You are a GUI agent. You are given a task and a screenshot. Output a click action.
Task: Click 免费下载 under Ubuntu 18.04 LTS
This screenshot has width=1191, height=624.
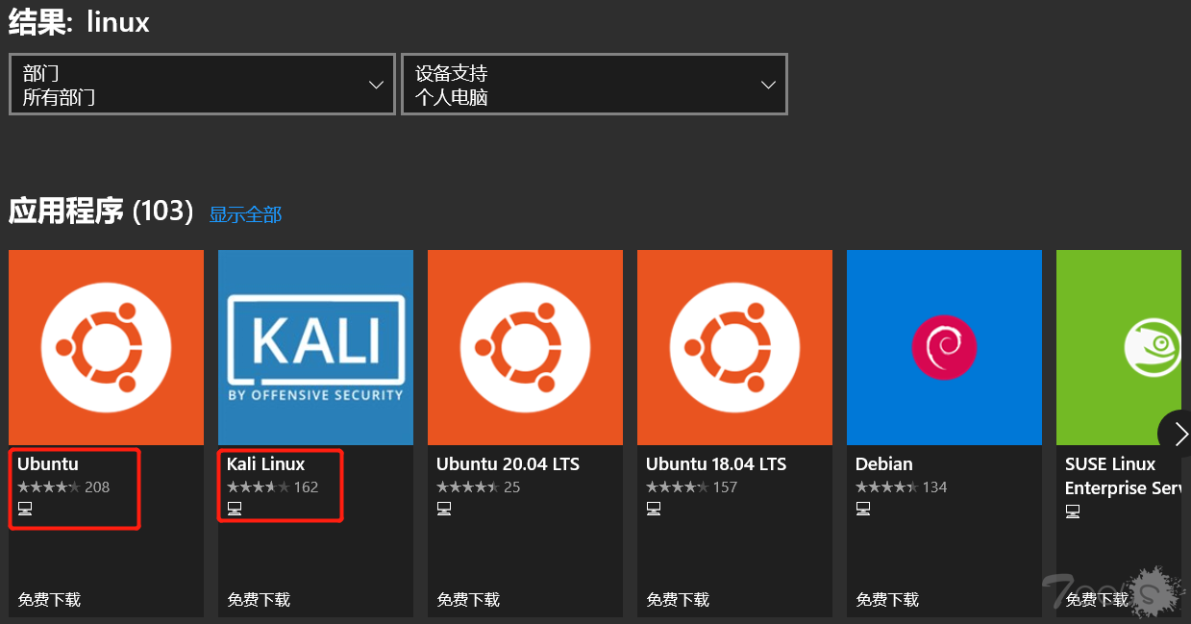678,600
